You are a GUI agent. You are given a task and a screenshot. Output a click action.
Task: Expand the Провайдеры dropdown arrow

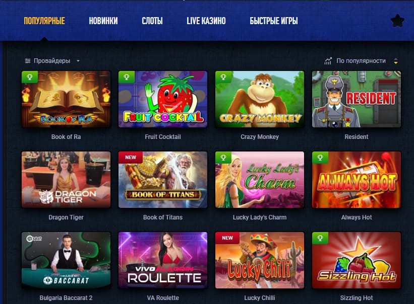point(78,61)
